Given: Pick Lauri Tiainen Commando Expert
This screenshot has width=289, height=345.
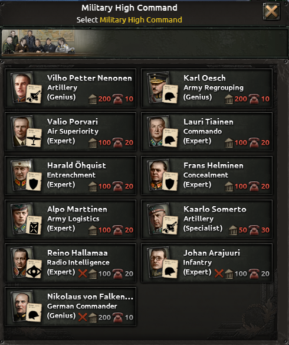Looking at the screenshot, I should coord(206,132).
